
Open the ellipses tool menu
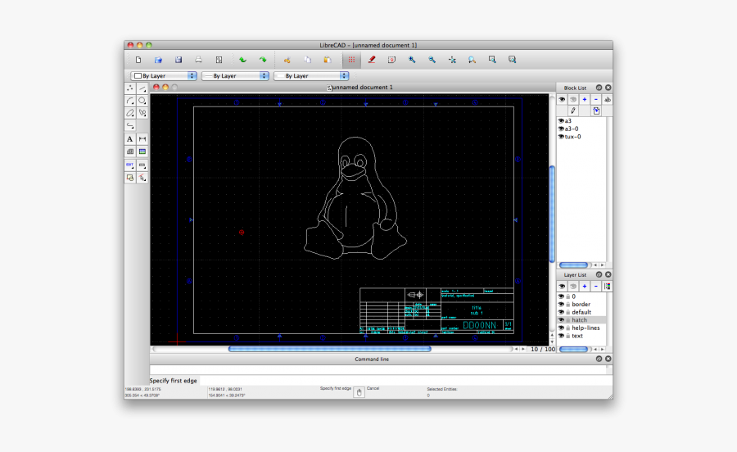(130, 113)
